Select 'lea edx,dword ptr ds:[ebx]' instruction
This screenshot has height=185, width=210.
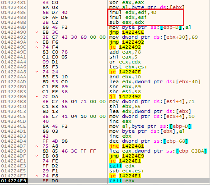[150, 112]
